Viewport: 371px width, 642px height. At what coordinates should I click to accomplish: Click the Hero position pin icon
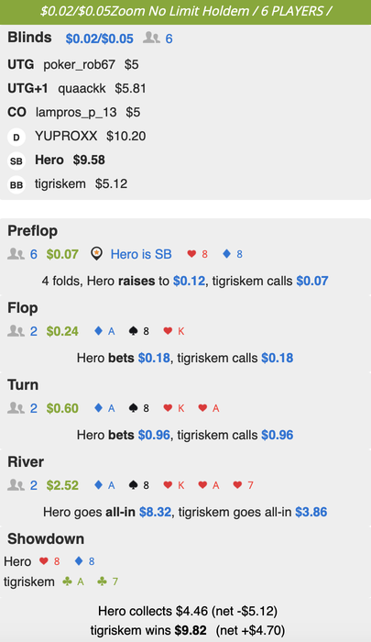(x=96, y=254)
